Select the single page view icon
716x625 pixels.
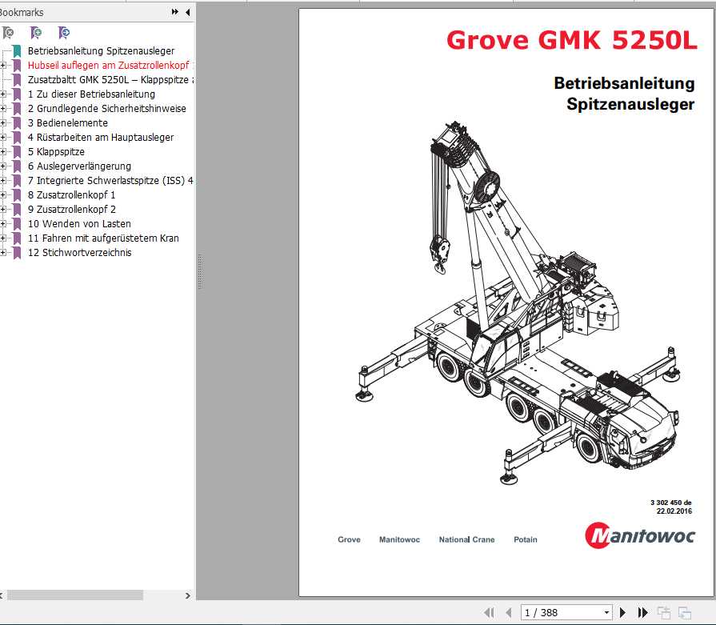(666, 613)
